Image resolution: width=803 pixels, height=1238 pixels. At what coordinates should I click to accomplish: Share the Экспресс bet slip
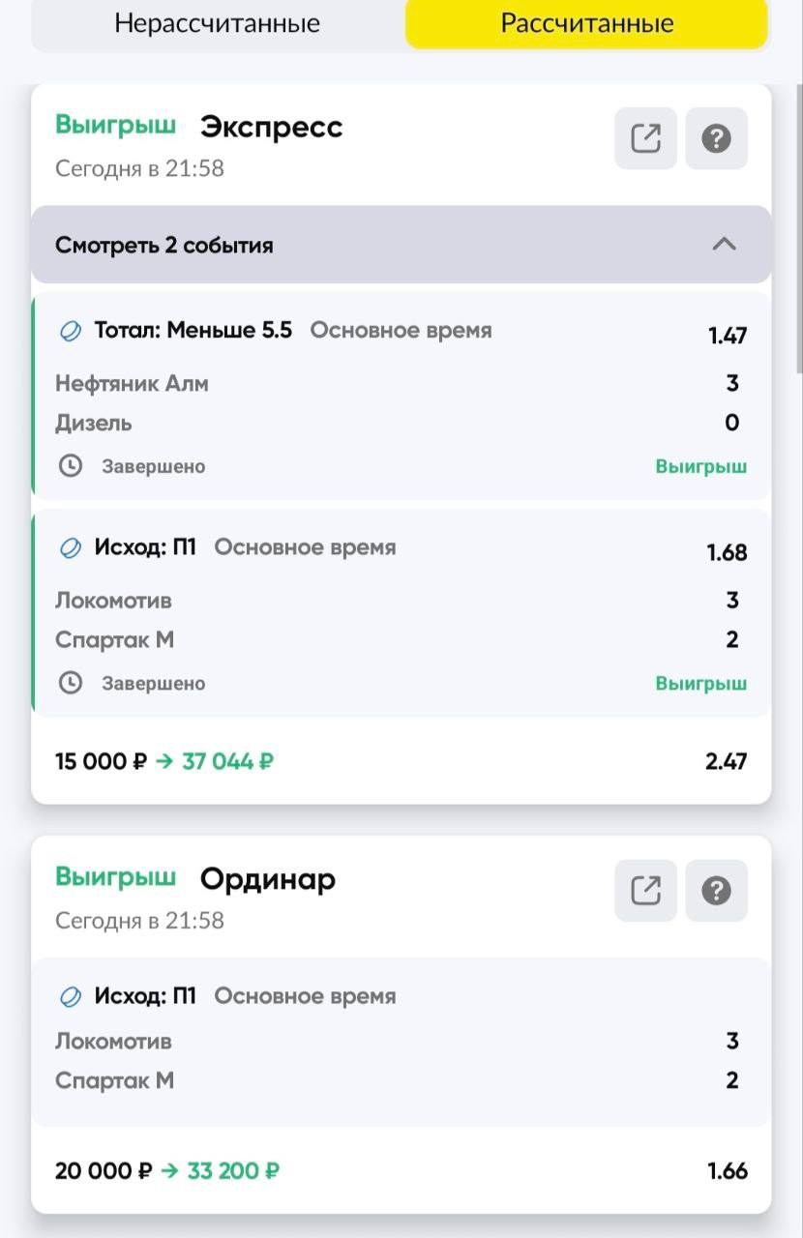coord(645,138)
